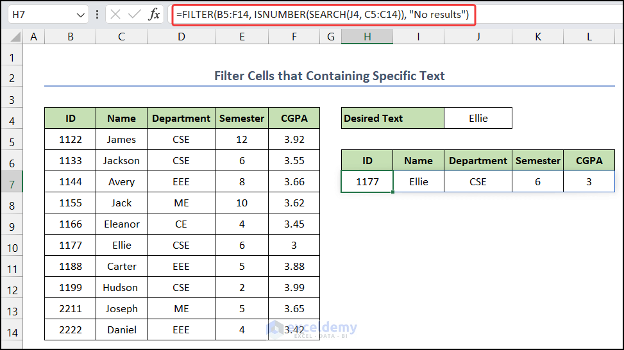Select the cell with name Eleanor

point(121,224)
